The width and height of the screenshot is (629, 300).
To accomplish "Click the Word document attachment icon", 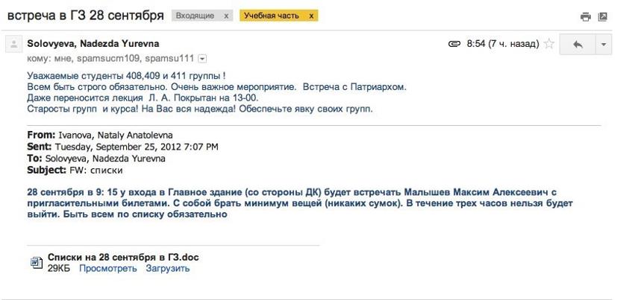I will [37, 262].
